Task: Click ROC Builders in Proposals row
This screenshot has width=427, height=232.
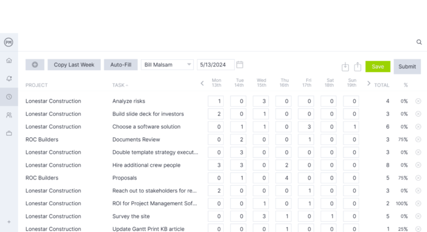Action: point(42,178)
